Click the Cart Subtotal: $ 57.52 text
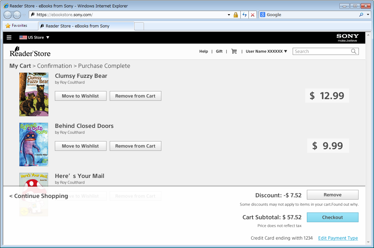The image size is (374, 248). pos(272,217)
